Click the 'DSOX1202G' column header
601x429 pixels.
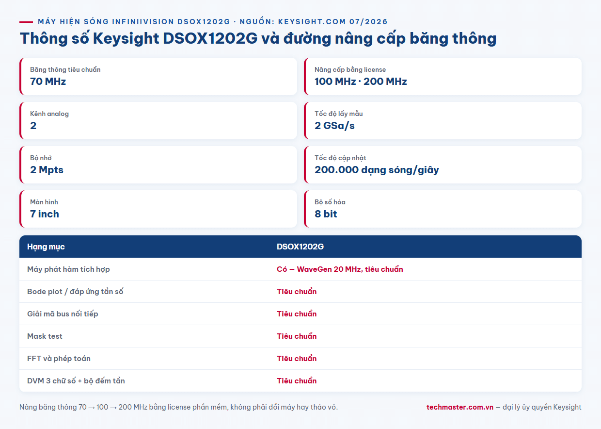point(300,247)
